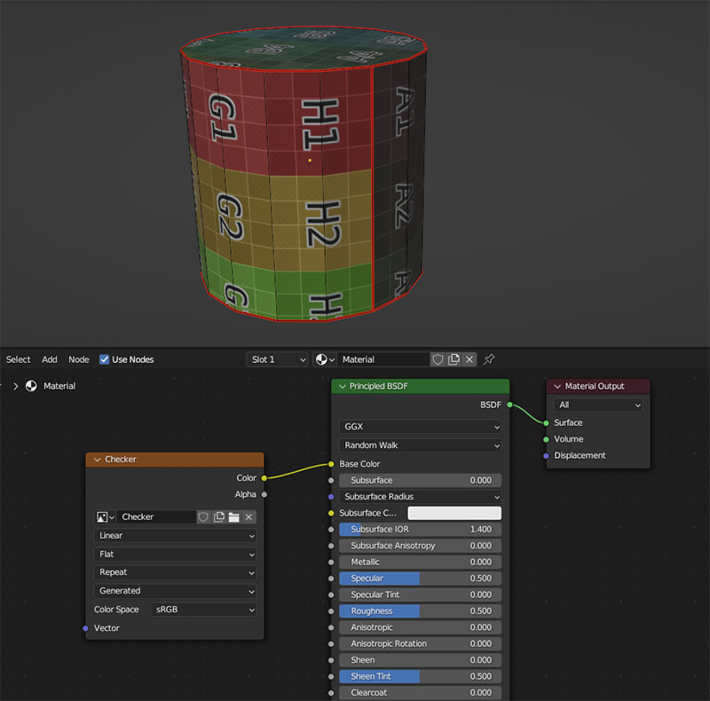Screen dimensions: 710x701
Task: Open the Slot 1 dropdown
Action: [x=277, y=359]
